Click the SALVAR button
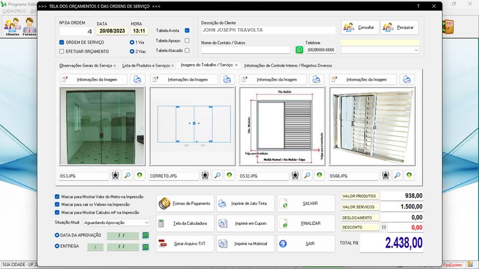The height and width of the screenshot is (269, 479). click(x=305, y=203)
